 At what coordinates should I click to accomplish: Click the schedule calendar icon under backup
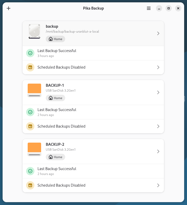click(30, 67)
